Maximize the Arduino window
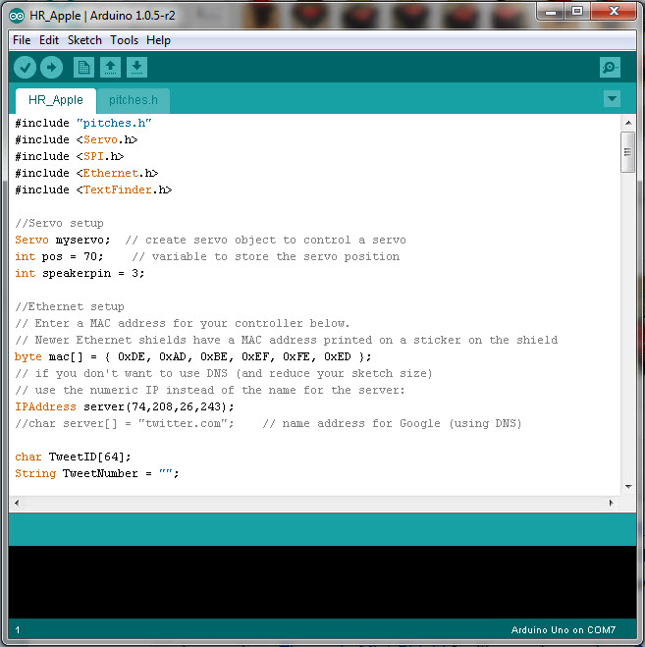Viewport: 645px width, 647px height. (x=577, y=12)
